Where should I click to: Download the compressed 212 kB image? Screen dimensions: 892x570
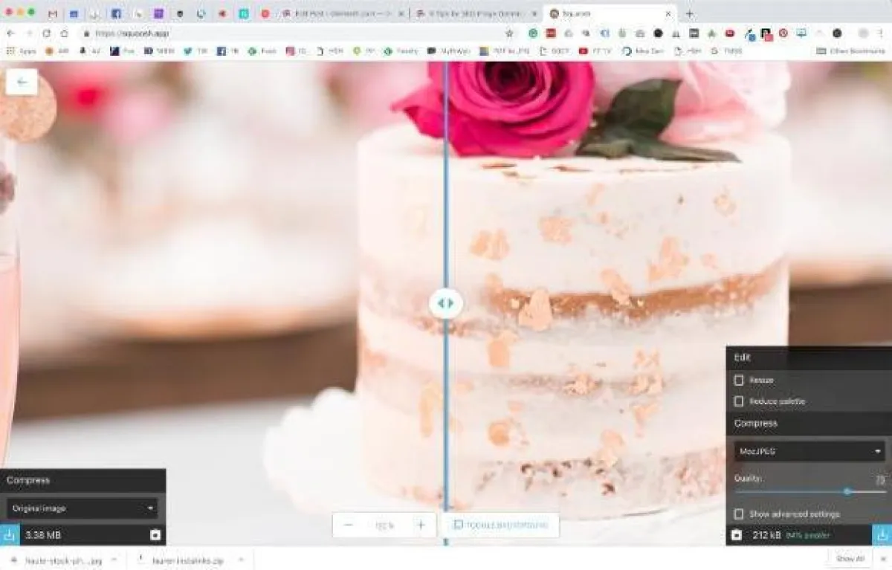point(882,535)
